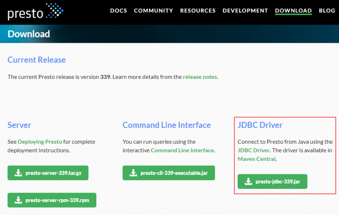Open the Command Line Interface documentation link
This screenshot has height=215, width=339.
pyautogui.click(x=182, y=150)
